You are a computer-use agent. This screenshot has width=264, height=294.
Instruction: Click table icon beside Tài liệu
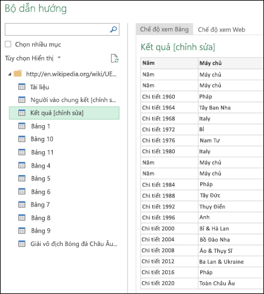(x=22, y=87)
